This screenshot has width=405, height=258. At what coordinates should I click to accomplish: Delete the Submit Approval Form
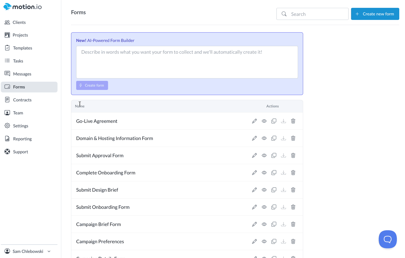pos(293,155)
